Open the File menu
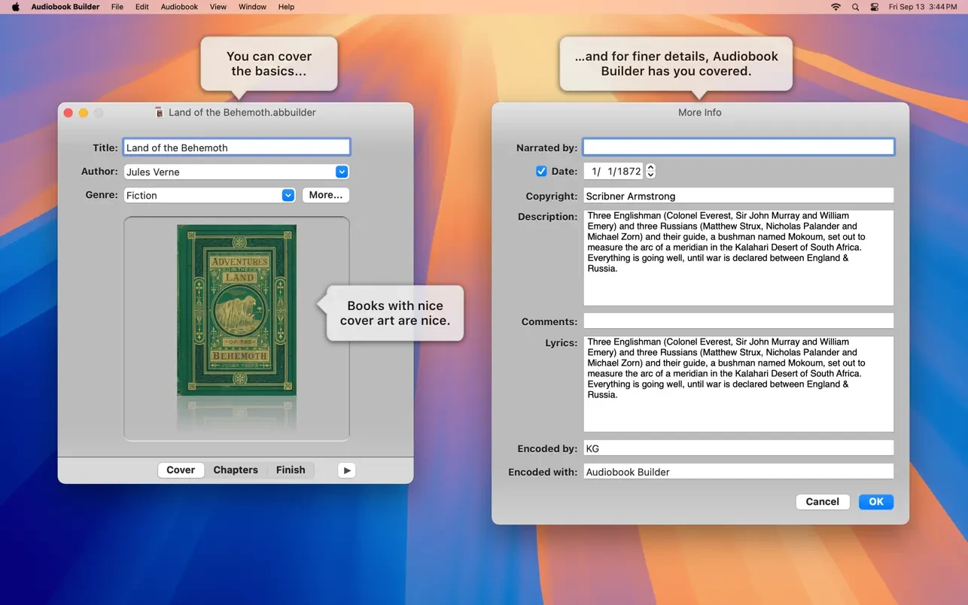 (x=117, y=7)
